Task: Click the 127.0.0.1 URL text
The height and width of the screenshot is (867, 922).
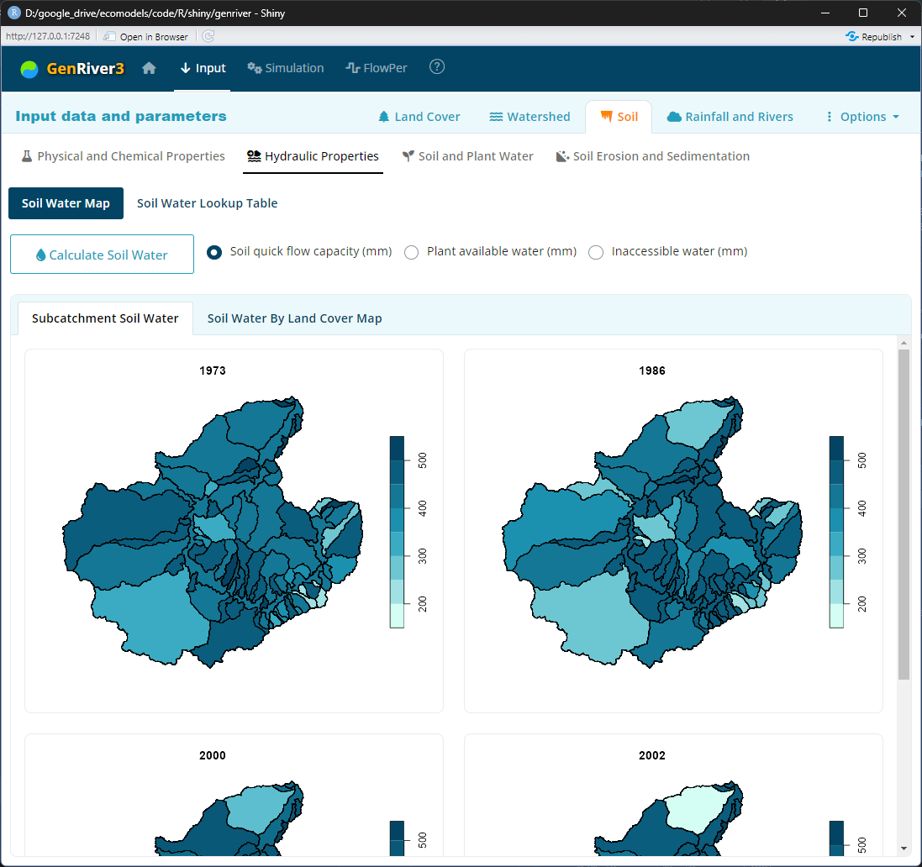Action: click(48, 36)
